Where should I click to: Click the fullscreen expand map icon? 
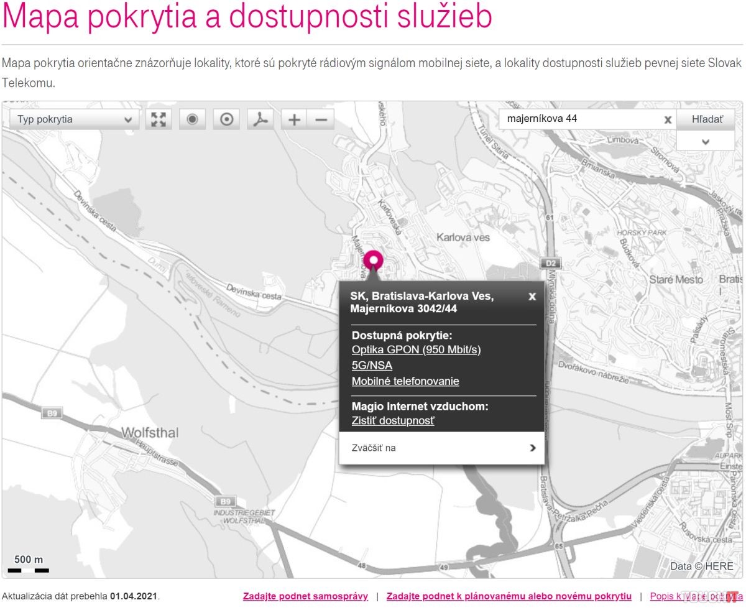coord(159,119)
